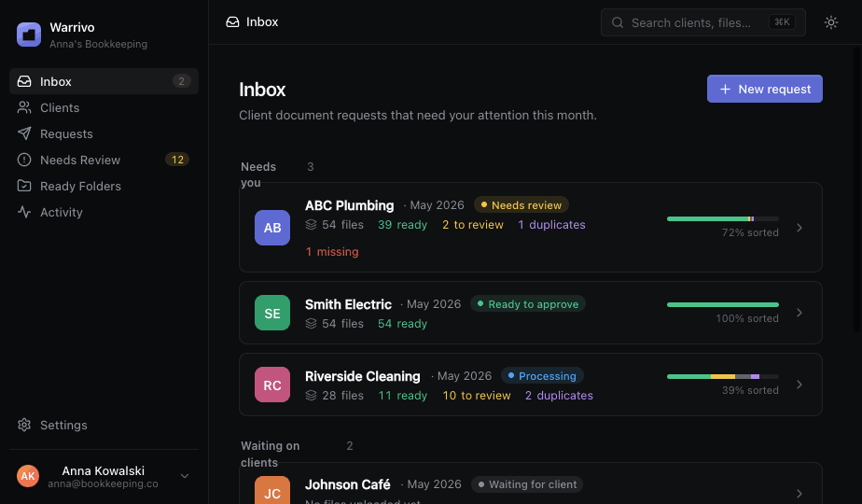Click the anna@bookkeeping.co email text
This screenshot has width=862, height=504.
103,483
